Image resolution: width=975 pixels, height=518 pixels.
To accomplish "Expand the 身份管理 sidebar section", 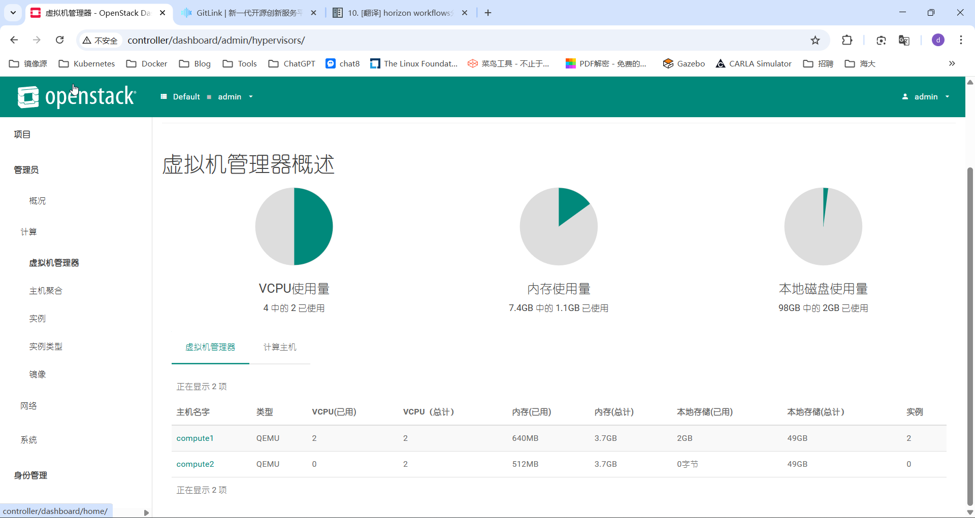I will point(31,475).
